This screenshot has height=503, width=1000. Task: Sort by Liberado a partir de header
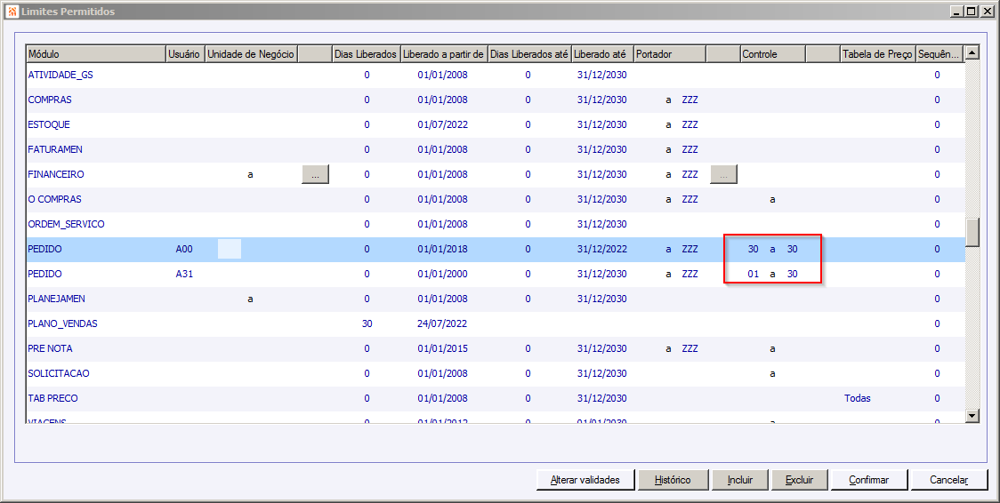(x=443, y=54)
